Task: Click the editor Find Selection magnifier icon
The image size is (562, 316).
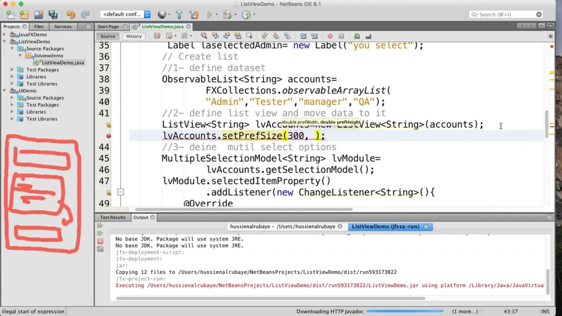Action: pyautogui.click(x=204, y=36)
